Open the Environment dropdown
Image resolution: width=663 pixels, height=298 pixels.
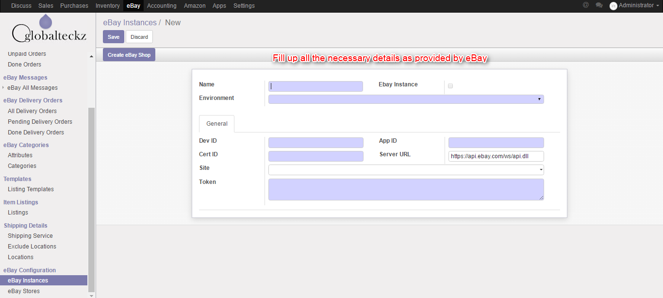coord(406,99)
